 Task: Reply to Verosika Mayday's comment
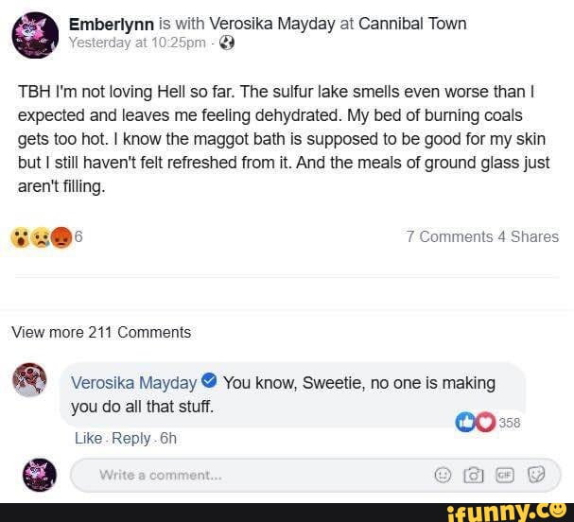(x=131, y=439)
